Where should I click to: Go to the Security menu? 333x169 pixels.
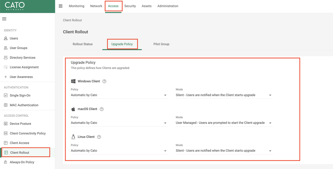[130, 6]
